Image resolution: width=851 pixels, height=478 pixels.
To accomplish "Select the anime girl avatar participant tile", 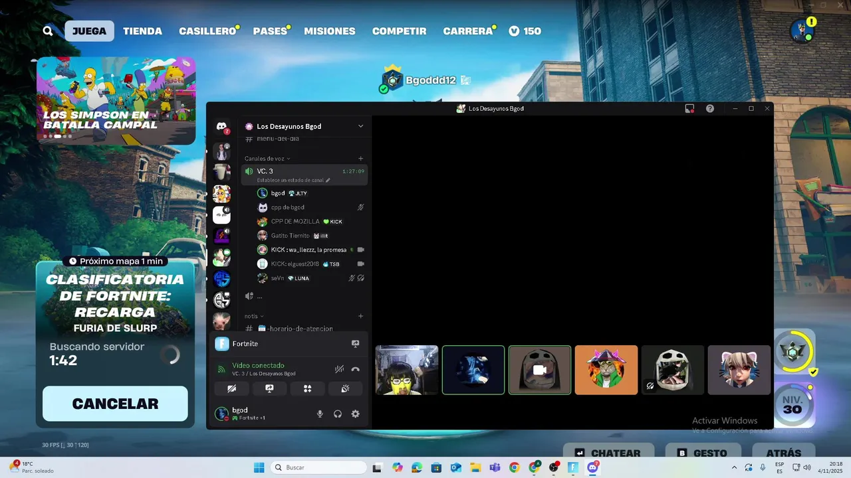I will [x=739, y=370].
